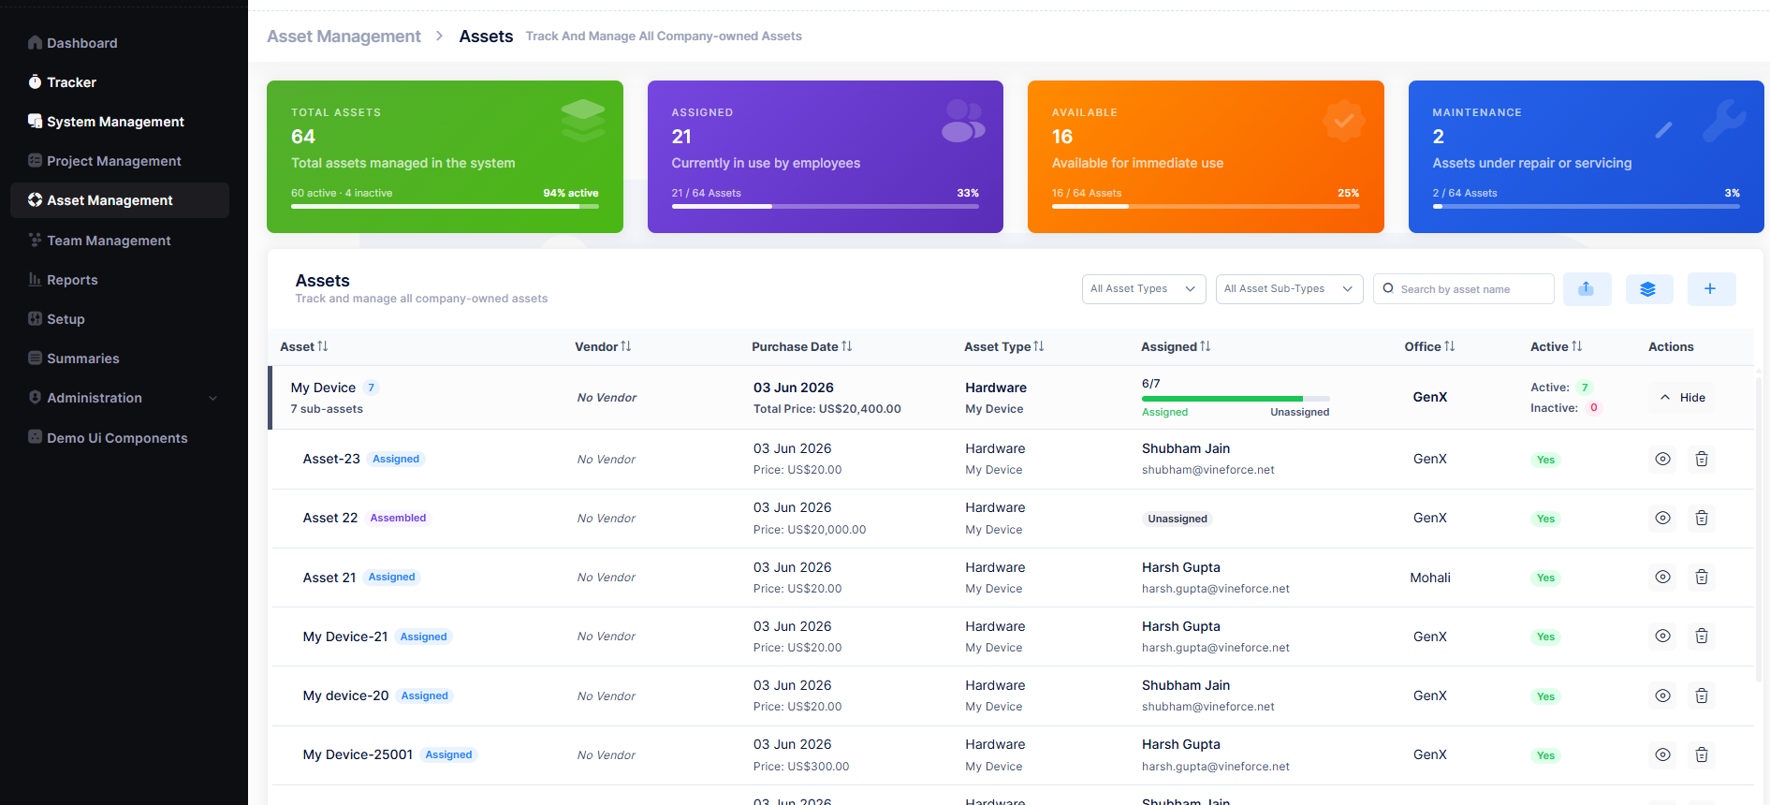This screenshot has height=805, width=1770.
Task: View Asset 22 details with eye icon
Action: 1662,518
